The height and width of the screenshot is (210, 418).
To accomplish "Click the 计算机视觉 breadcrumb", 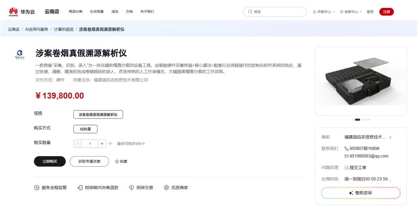I will 64,29.
